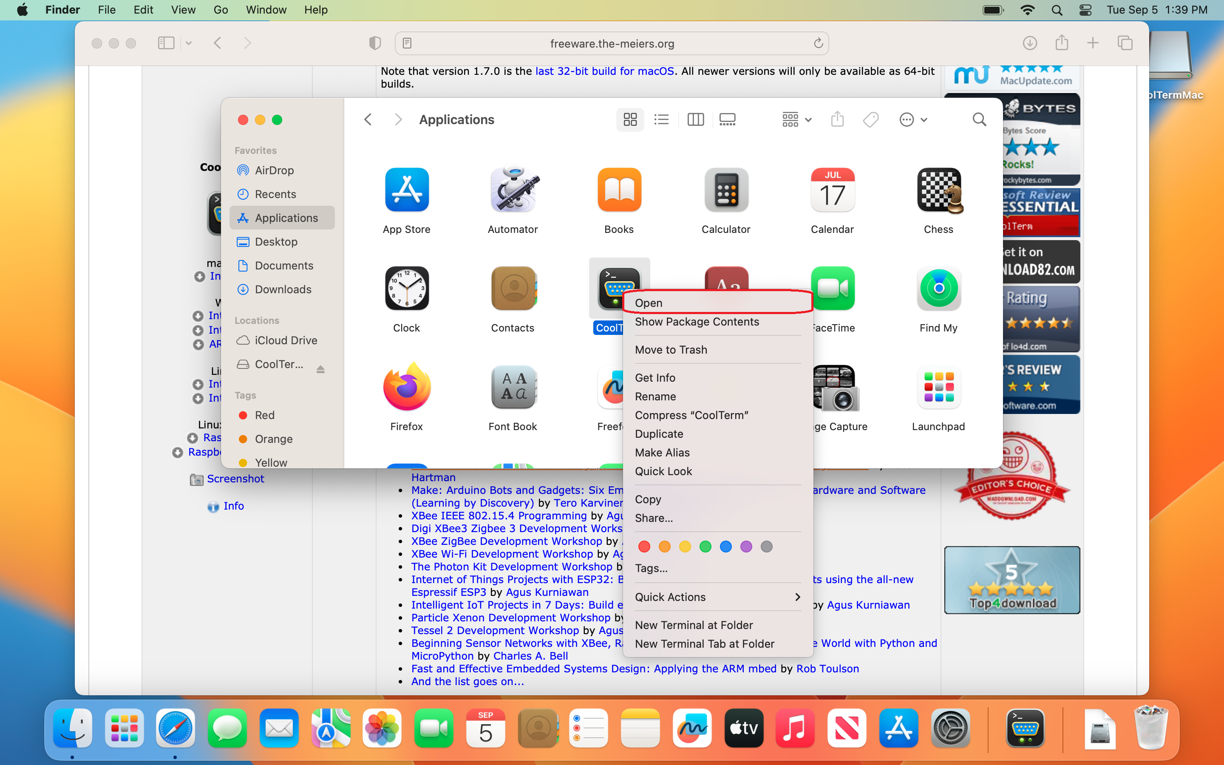Pick the purple tag color in context menu
The height and width of the screenshot is (765, 1224).
(x=746, y=547)
